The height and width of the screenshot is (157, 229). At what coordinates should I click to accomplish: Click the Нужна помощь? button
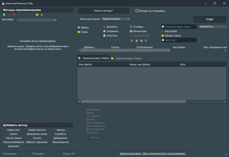point(103,11)
